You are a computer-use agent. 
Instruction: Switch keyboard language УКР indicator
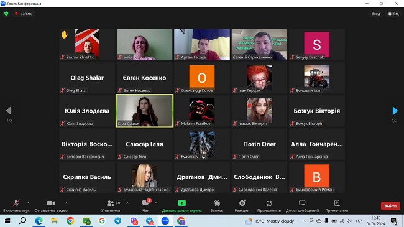pos(359,221)
